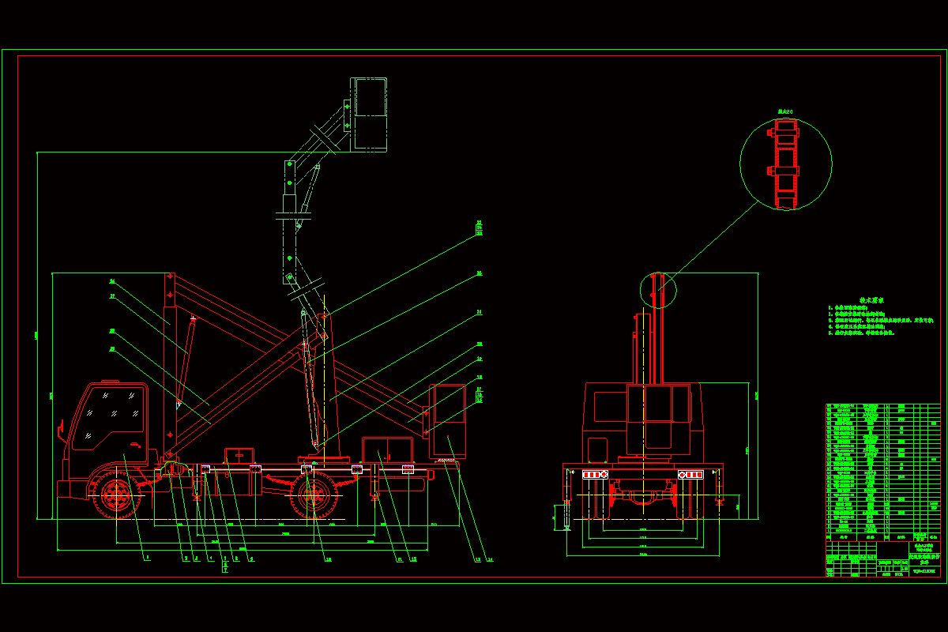Select the cab side mirror
Viewport: 948px width, 632px height.
point(61,431)
